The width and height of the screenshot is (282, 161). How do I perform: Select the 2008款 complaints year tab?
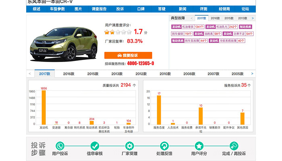point(189,74)
